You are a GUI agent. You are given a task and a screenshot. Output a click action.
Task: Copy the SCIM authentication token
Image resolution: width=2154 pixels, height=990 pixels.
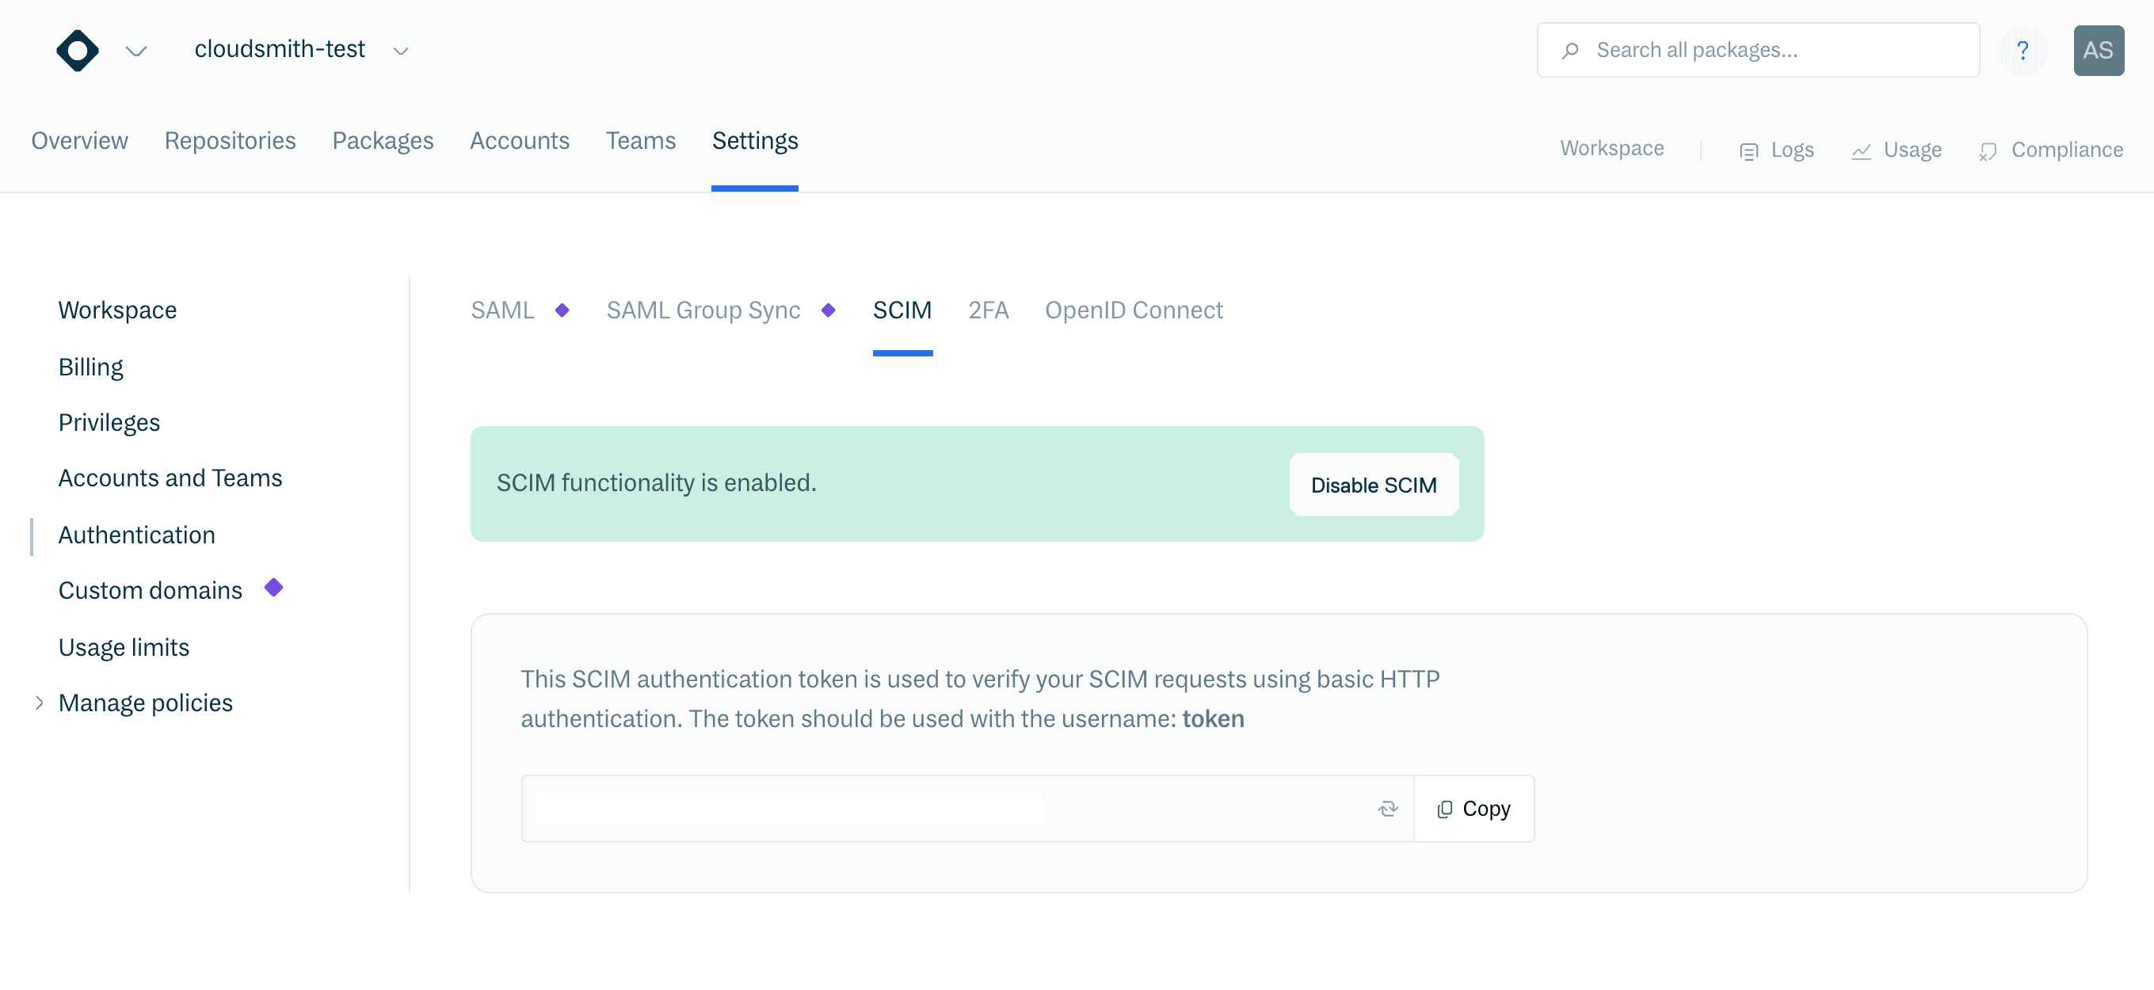tap(1473, 809)
